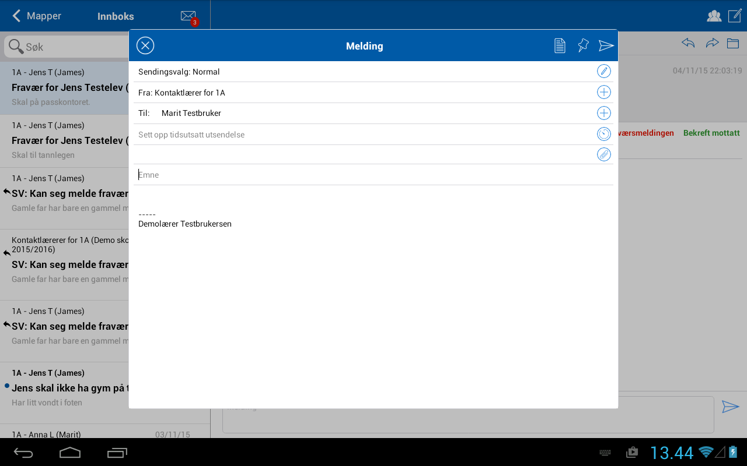Move message to folder icon
Image resolution: width=747 pixels, height=466 pixels.
(x=733, y=43)
